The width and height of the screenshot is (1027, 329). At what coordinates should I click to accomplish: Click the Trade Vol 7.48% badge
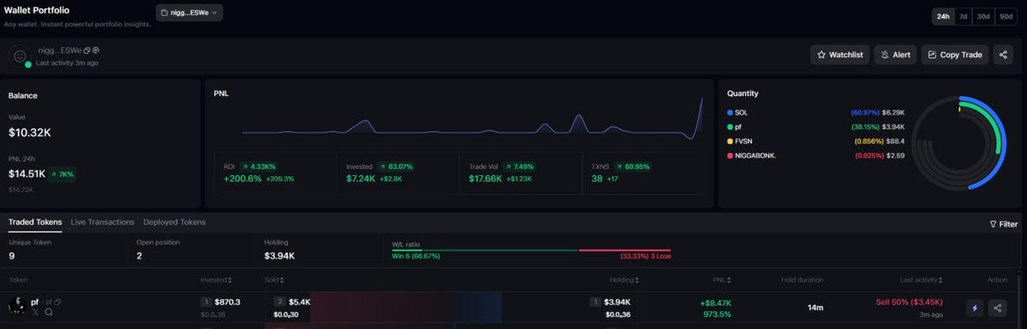pos(519,167)
